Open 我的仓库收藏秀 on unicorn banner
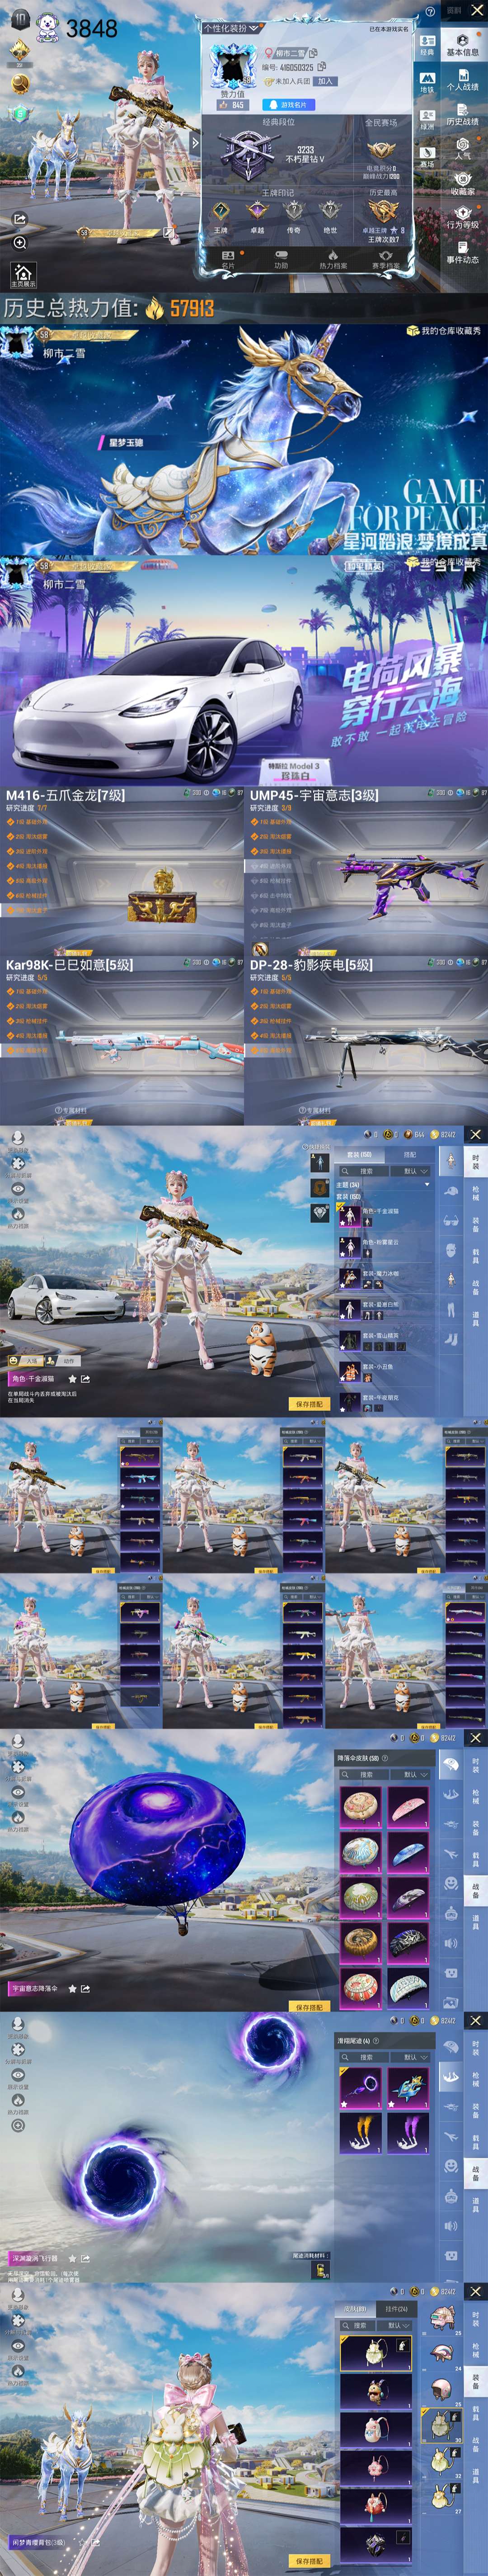 (444, 330)
